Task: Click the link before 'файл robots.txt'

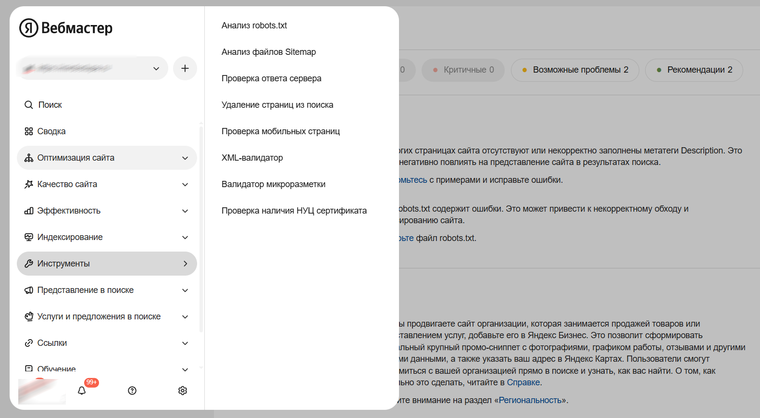Action: [406, 238]
